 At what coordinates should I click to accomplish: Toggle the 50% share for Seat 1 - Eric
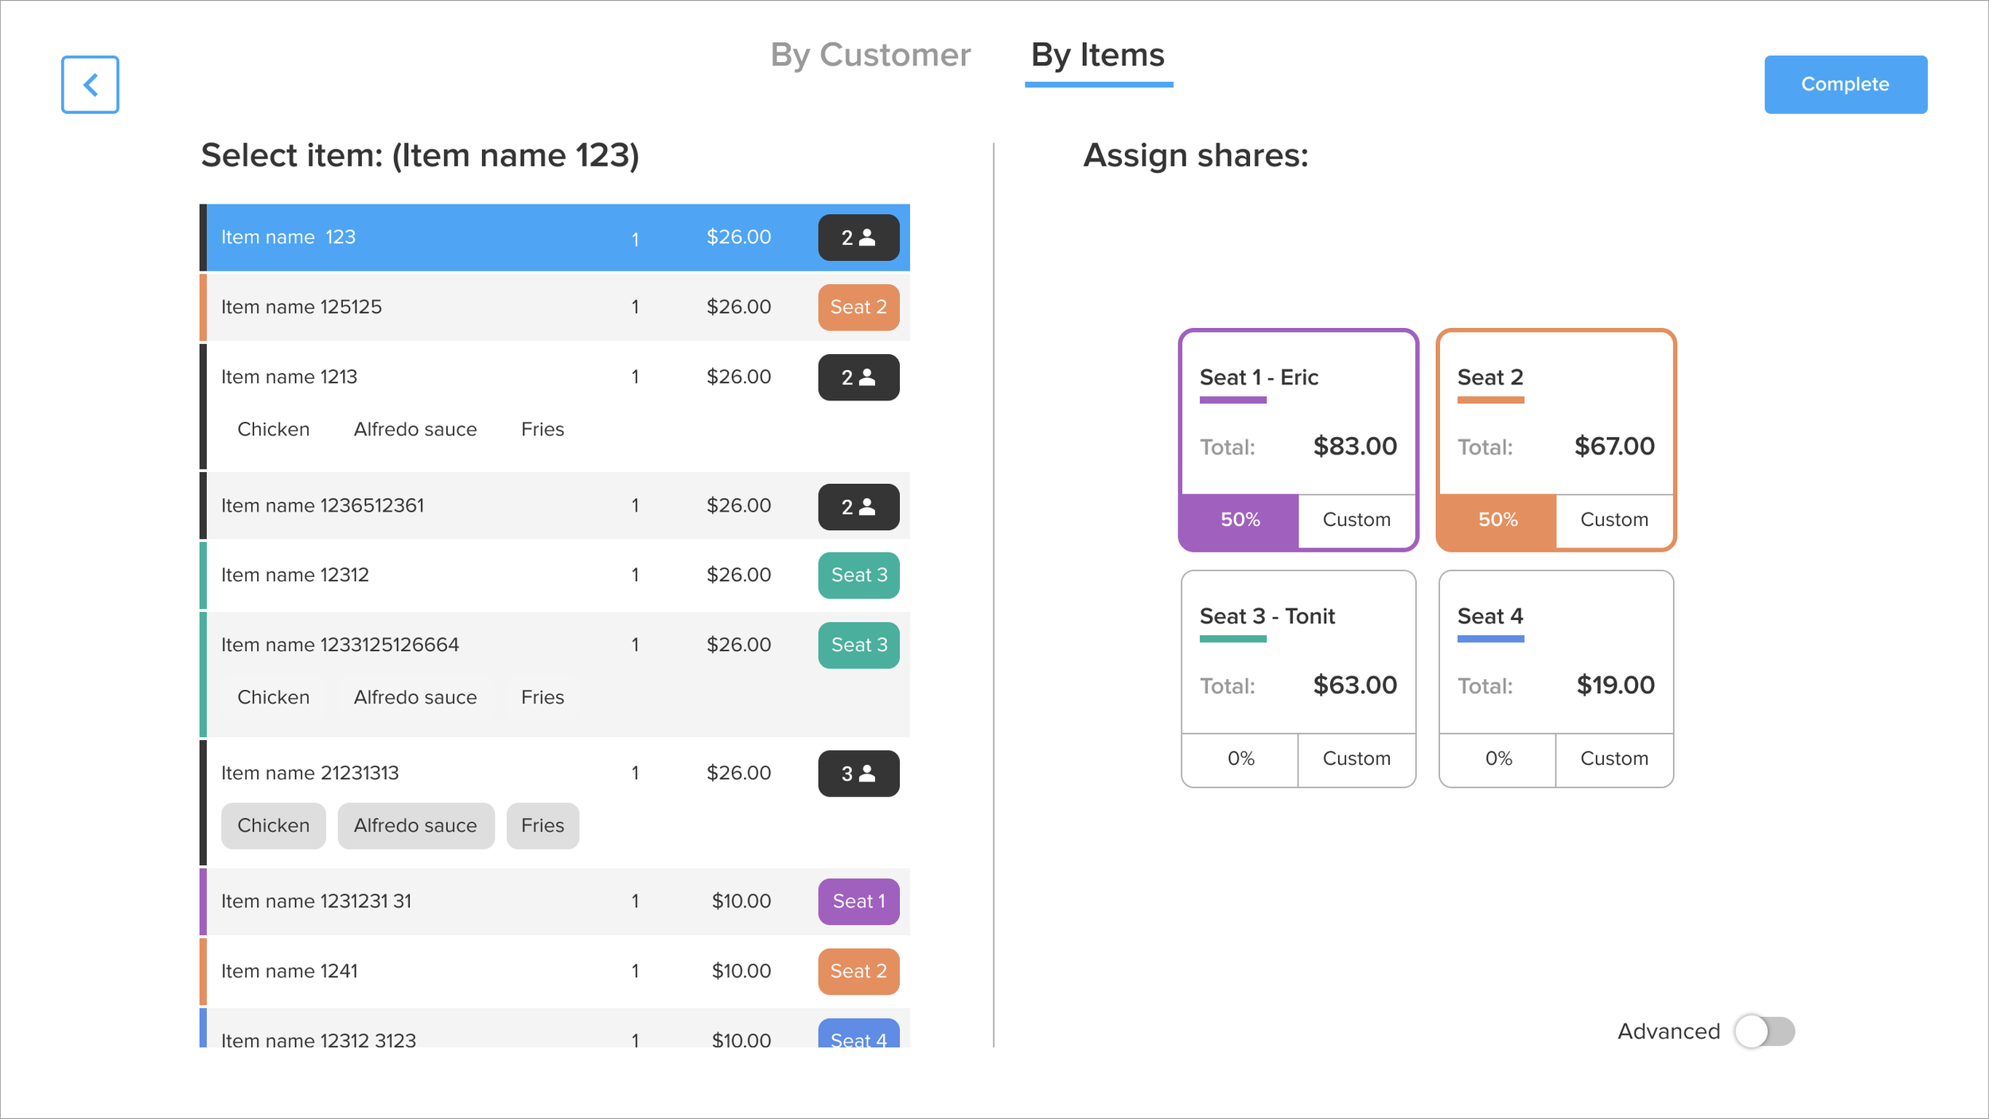pyautogui.click(x=1239, y=521)
